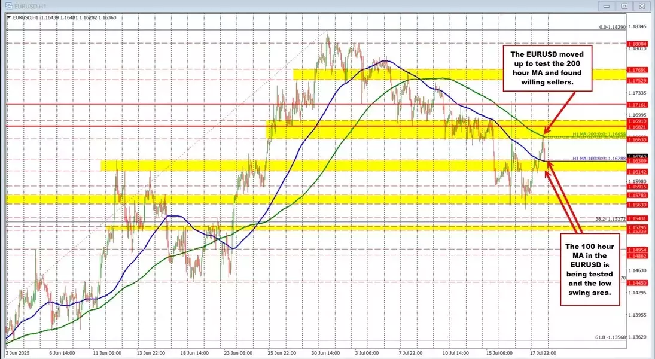Click the 1.13620 price scale value
Viewport: 655px width, 359px height.
[638, 337]
